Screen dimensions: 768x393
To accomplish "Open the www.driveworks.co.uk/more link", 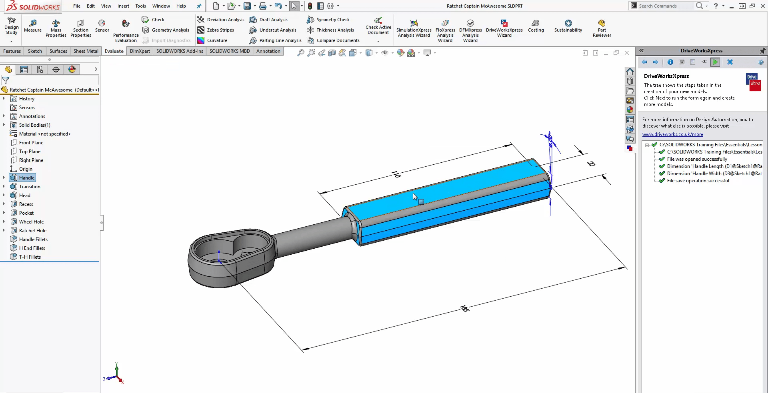I will pos(672,134).
